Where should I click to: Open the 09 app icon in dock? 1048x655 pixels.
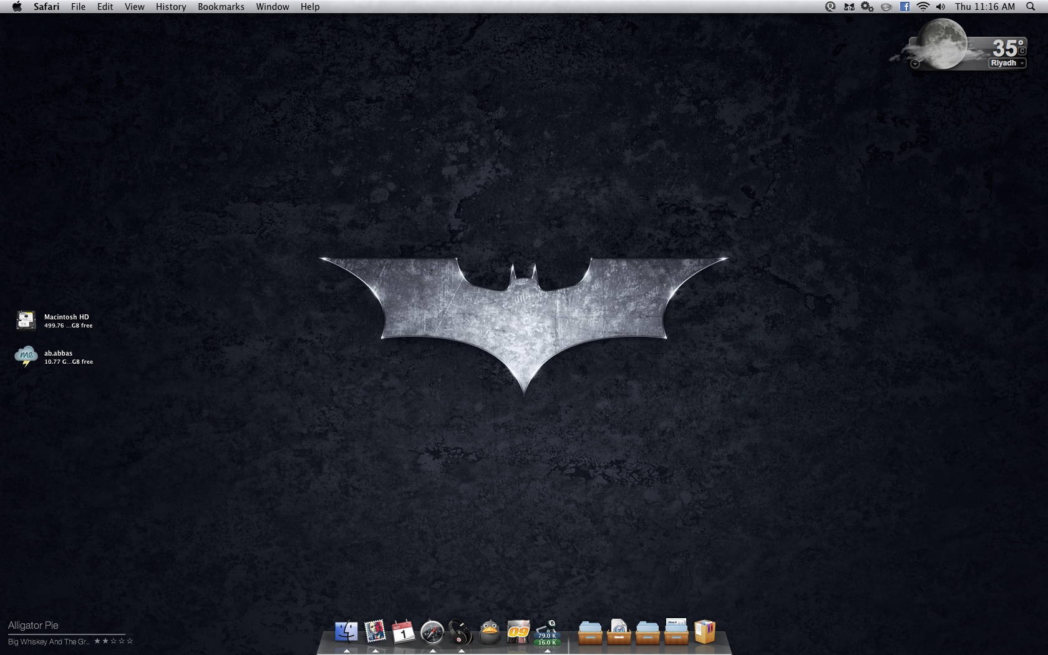pos(518,632)
